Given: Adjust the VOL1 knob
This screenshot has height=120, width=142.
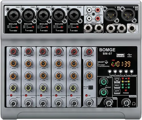Looking at the screenshot, I should pyautogui.click(x=13, y=103).
